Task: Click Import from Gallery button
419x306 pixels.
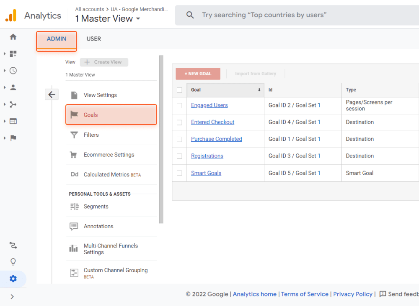Action: pyautogui.click(x=256, y=74)
